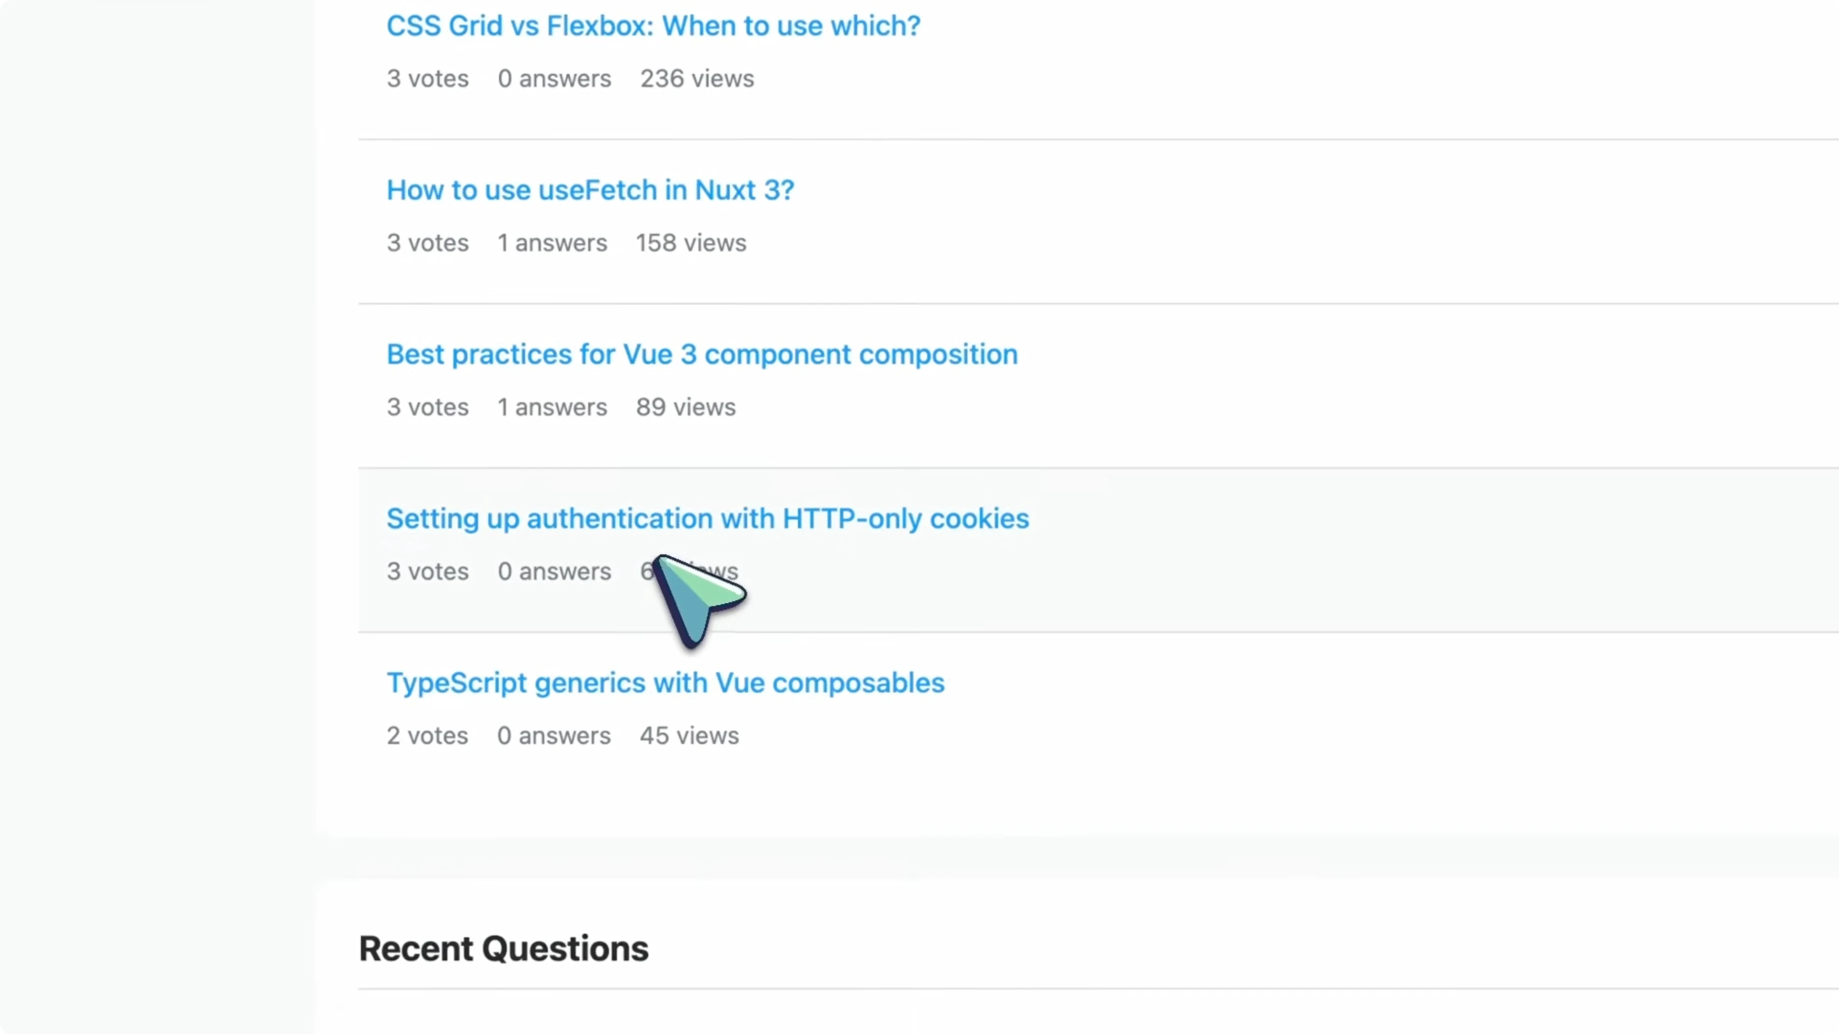Select "3 votes" on the authentication question
1839x1034 pixels.
[427, 571]
